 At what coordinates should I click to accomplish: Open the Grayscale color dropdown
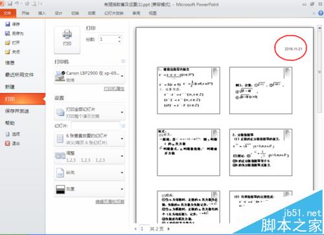[89, 189]
